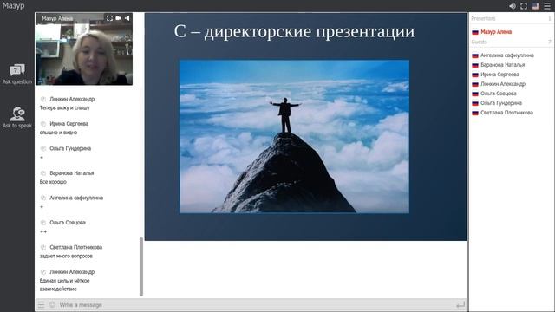The image size is (555, 312).
Task: Focus the Write a message field
Action: point(255,304)
